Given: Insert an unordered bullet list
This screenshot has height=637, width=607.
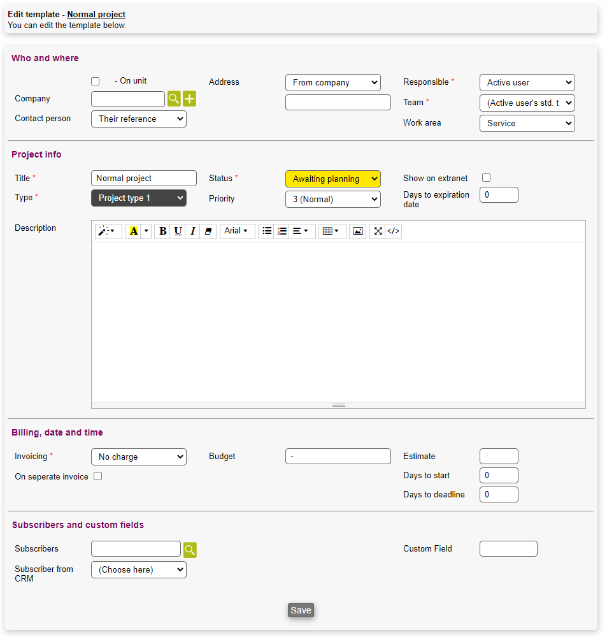Looking at the screenshot, I should click(267, 231).
